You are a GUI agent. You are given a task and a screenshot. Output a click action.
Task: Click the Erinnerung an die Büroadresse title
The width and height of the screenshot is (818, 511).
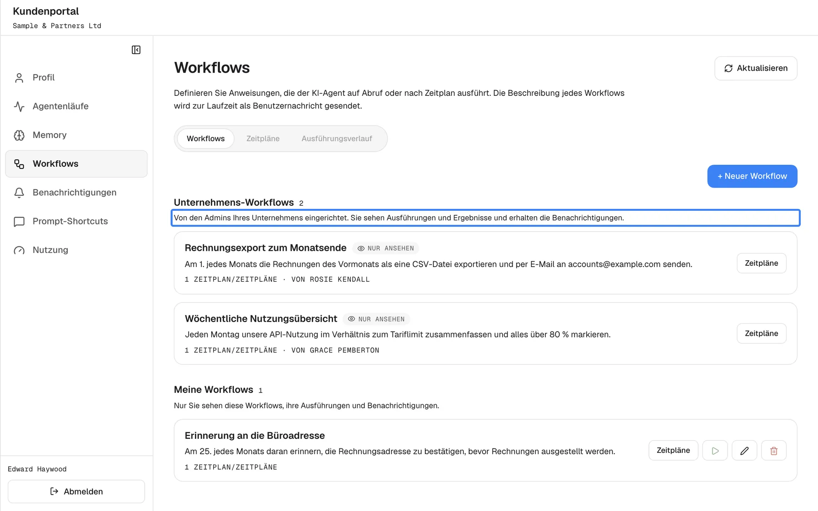tap(254, 436)
